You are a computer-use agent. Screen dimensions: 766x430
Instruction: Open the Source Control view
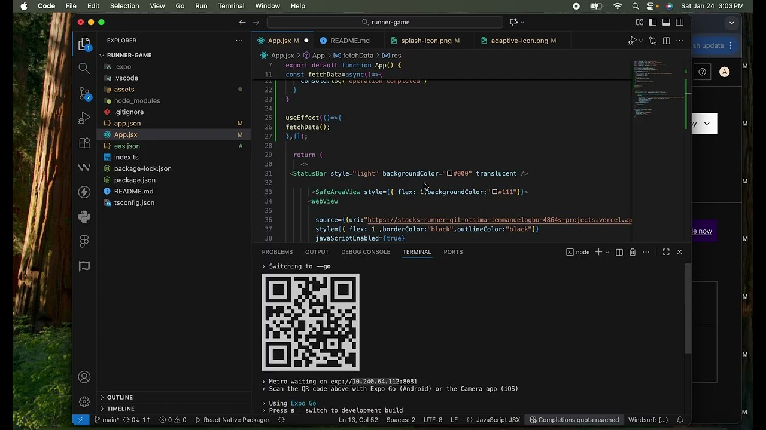point(84,93)
